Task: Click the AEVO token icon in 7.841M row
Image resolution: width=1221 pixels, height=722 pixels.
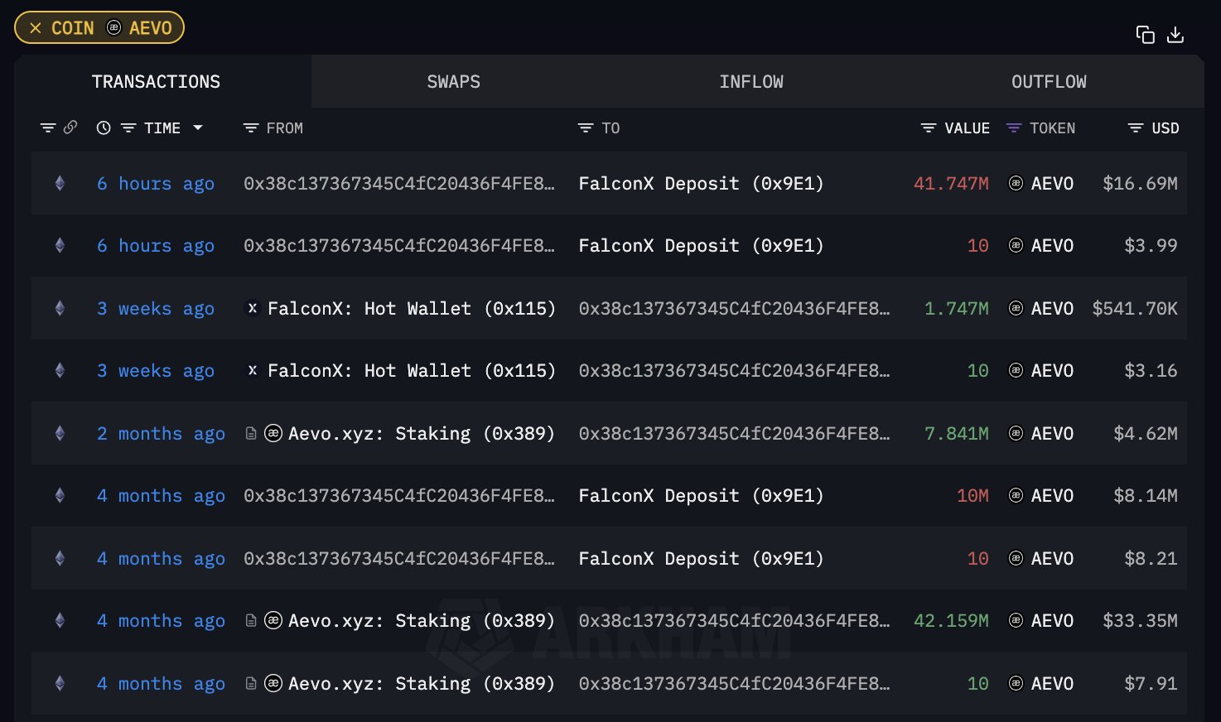Action: (1016, 433)
